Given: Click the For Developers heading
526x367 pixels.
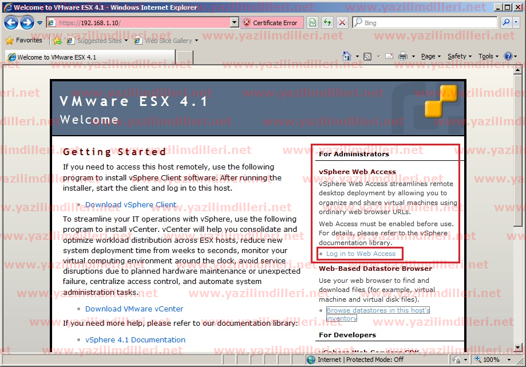Looking at the screenshot, I should tap(347, 335).
